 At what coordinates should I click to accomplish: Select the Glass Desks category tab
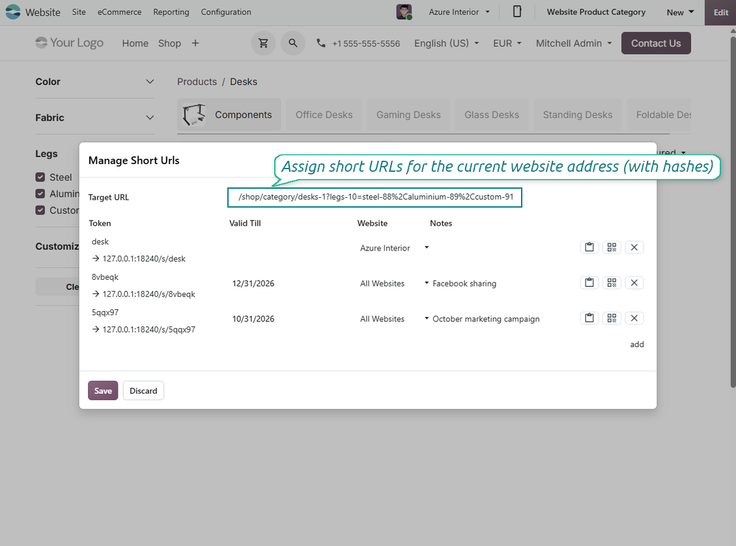coord(492,115)
